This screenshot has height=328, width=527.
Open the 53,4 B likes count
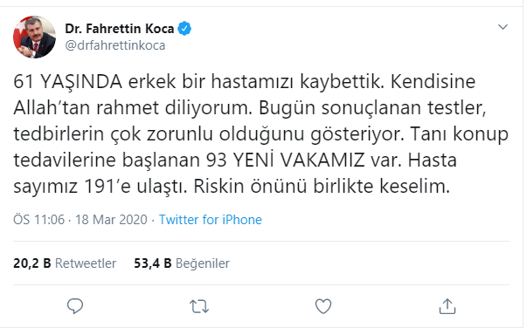[x=153, y=263]
